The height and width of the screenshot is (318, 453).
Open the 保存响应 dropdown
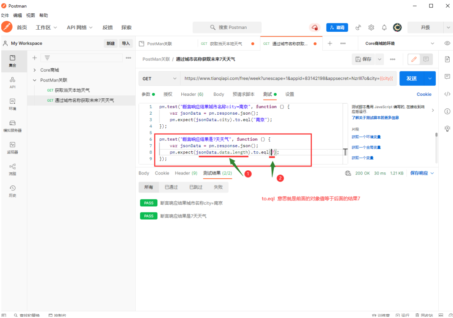point(422,173)
